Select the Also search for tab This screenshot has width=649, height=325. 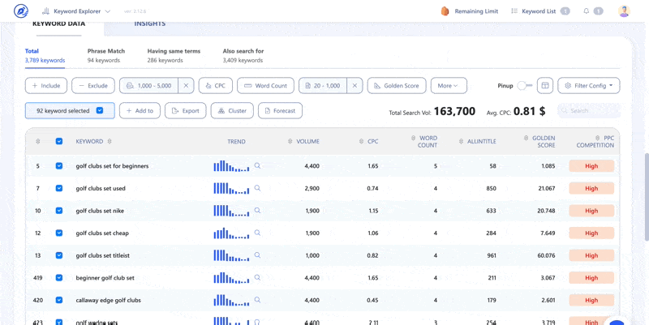pyautogui.click(x=243, y=56)
